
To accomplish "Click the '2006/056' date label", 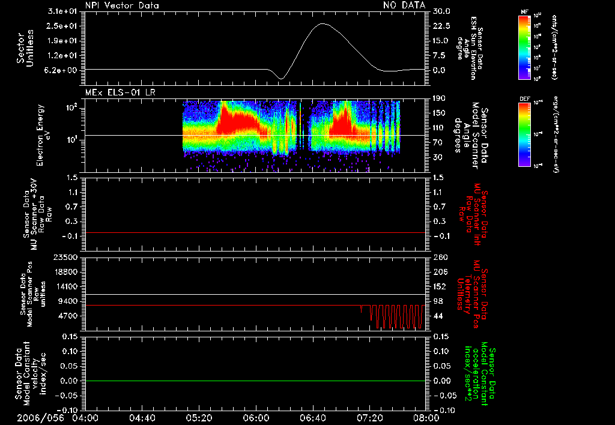I will 40,418.
